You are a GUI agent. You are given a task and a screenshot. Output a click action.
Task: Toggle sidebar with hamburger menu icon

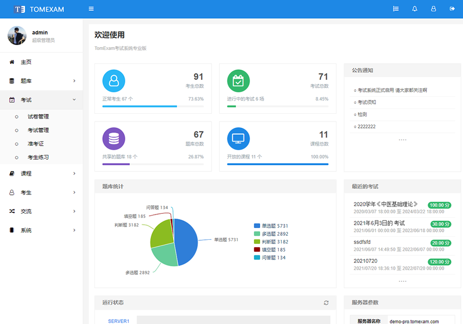91,9
